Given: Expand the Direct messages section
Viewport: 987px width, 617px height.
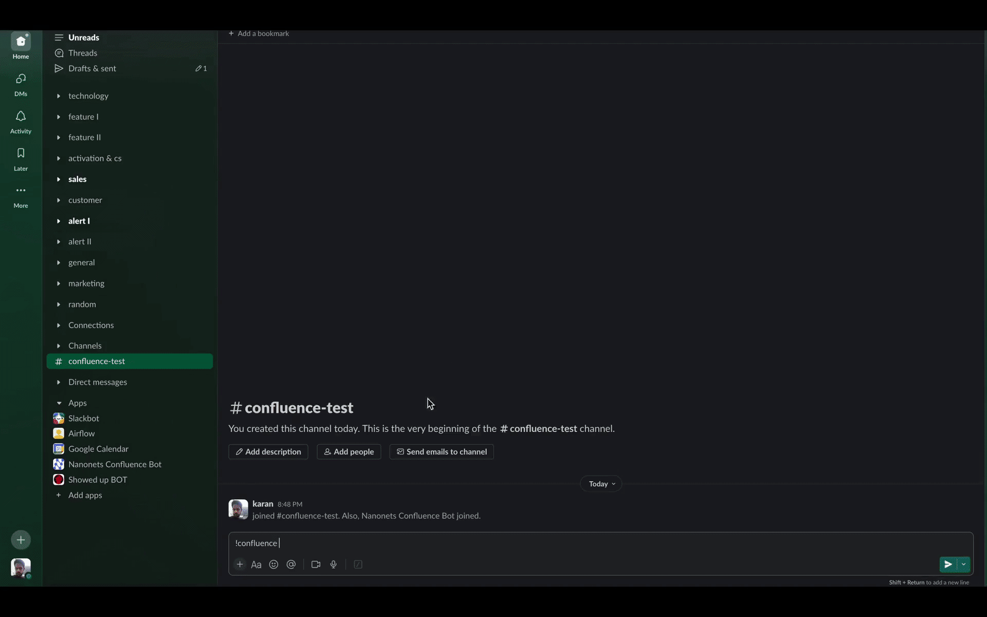Looking at the screenshot, I should [59, 382].
